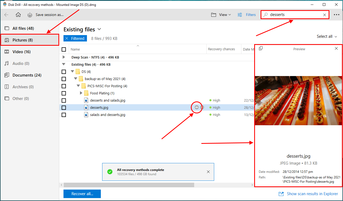This screenshot has height=201, width=343.
Task: Check the PICS-MISC-For Posting checkbox
Action: point(64,86)
